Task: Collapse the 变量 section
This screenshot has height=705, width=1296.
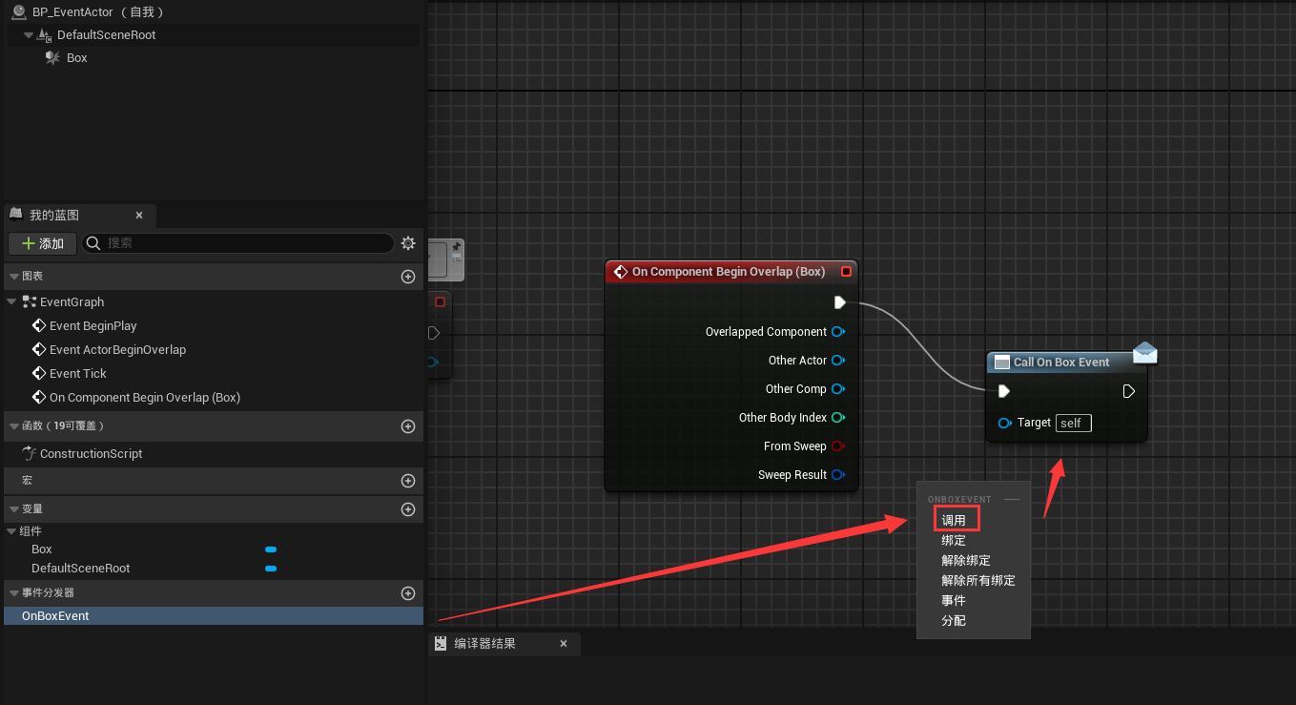Action: point(13,508)
